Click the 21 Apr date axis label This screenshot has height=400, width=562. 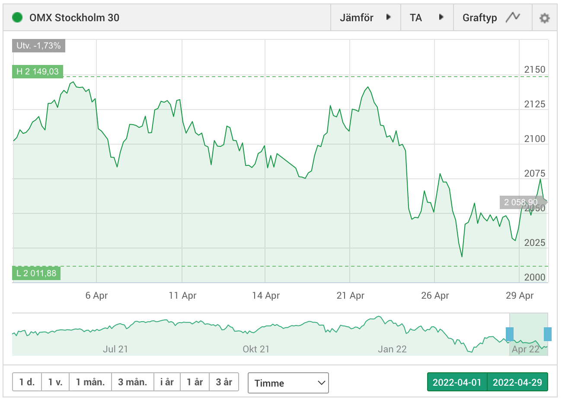350,296
